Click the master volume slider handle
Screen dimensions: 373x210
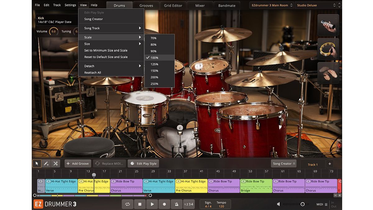(302, 204)
